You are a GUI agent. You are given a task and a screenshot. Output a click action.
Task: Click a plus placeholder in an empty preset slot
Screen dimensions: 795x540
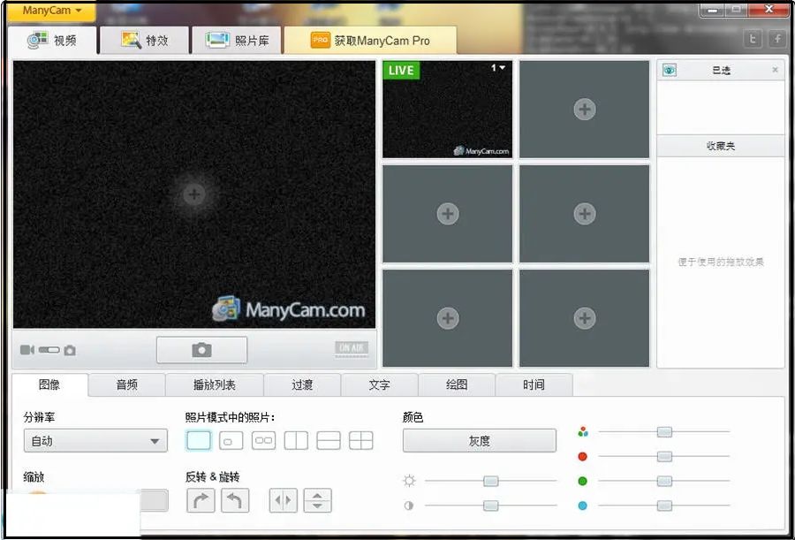click(584, 110)
